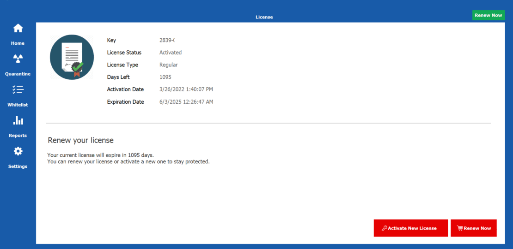
Task: Open Settings via the gear icon
Action: [x=18, y=151]
